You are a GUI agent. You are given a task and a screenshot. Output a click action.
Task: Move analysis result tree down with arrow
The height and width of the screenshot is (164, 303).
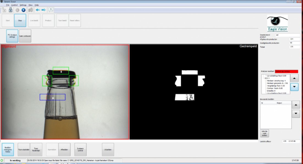click(294, 87)
